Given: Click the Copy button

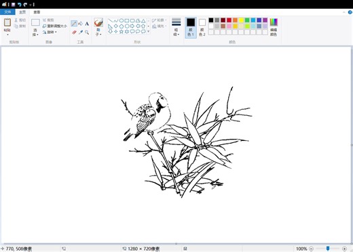Looking at the screenshot, I should [x=20, y=26].
